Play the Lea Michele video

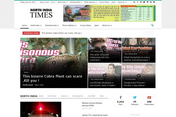click(x=105, y=75)
